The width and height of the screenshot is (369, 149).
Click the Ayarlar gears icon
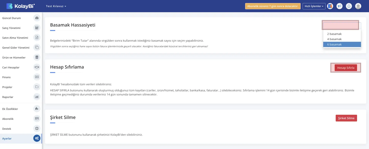37,138
